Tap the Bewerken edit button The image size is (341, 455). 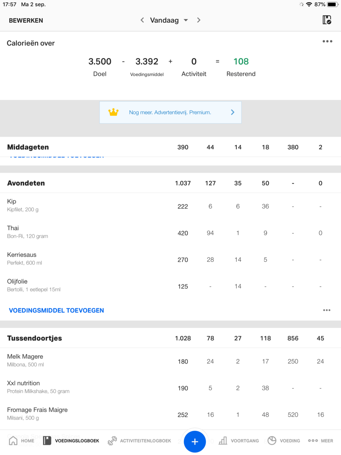pyautogui.click(x=26, y=20)
